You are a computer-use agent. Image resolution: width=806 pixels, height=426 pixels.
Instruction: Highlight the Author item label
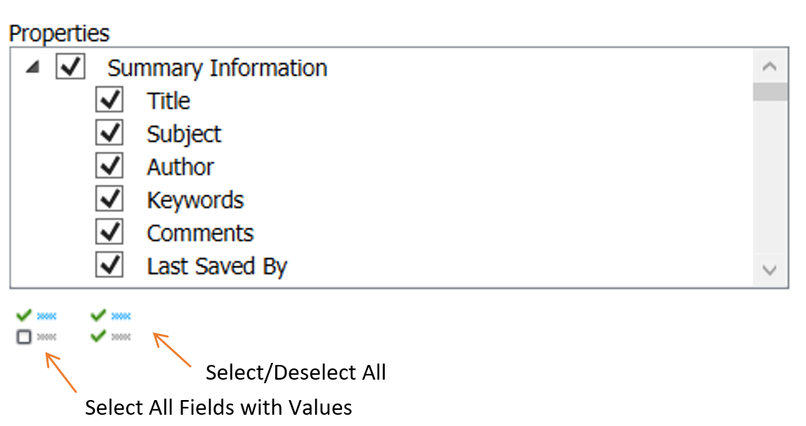(180, 167)
